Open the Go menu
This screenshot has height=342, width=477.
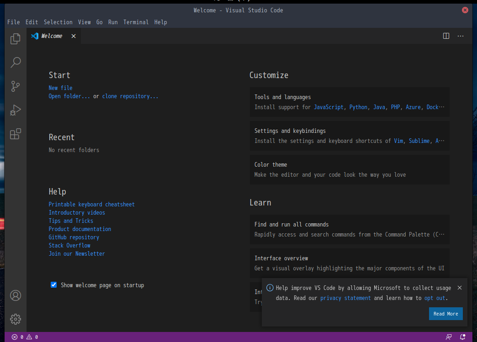point(100,22)
